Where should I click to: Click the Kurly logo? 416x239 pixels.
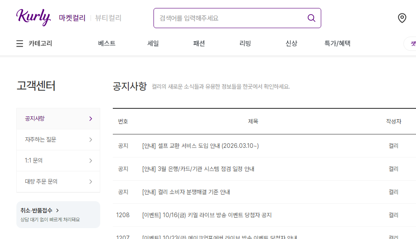(34, 18)
